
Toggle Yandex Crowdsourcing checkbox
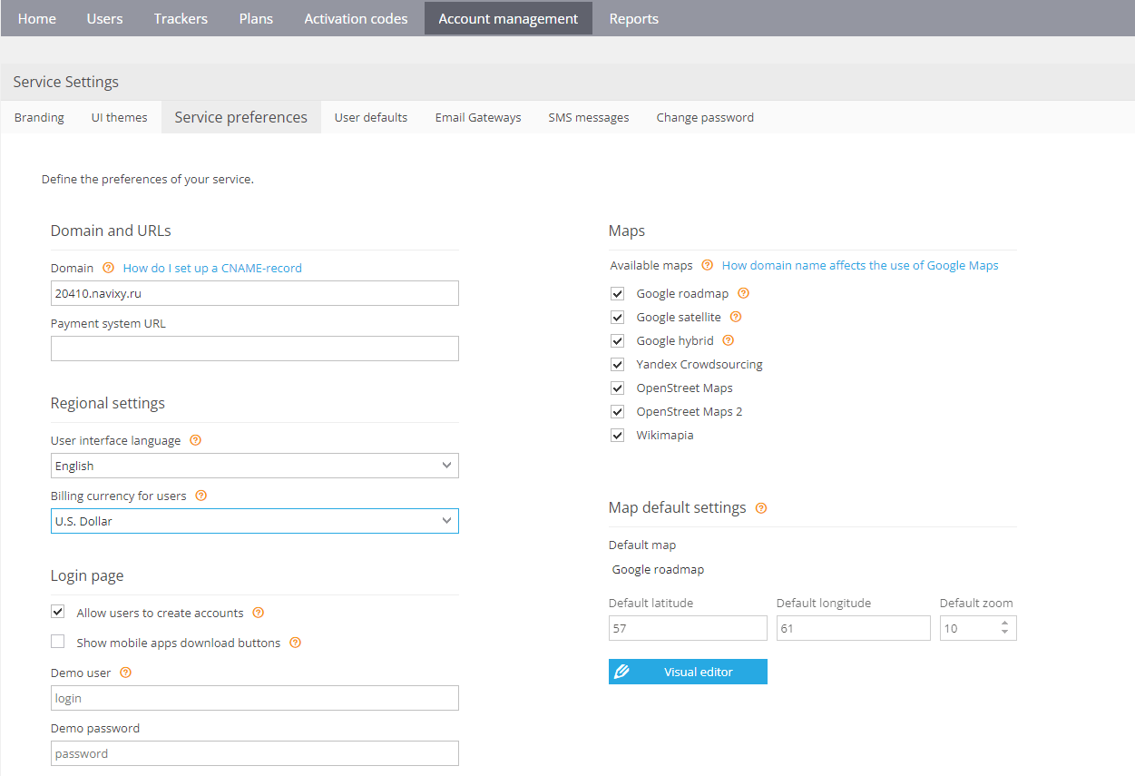[x=618, y=364]
